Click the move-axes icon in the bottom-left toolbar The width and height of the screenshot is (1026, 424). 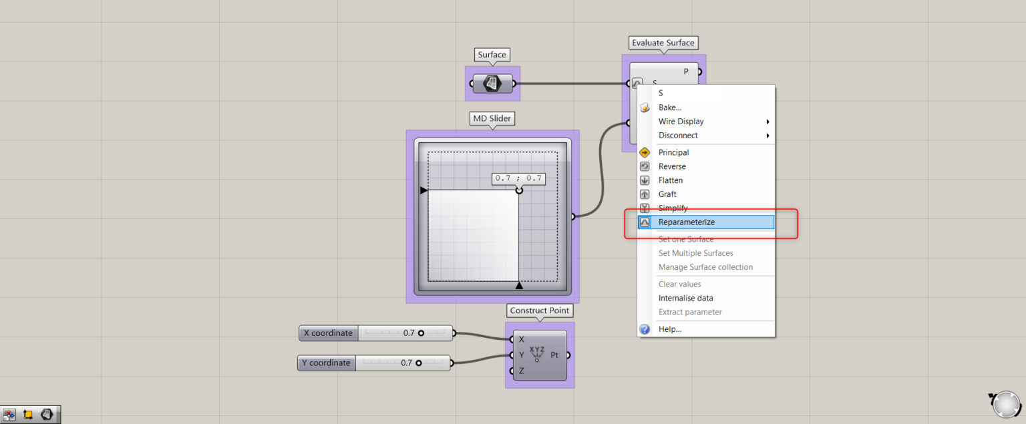coord(9,414)
